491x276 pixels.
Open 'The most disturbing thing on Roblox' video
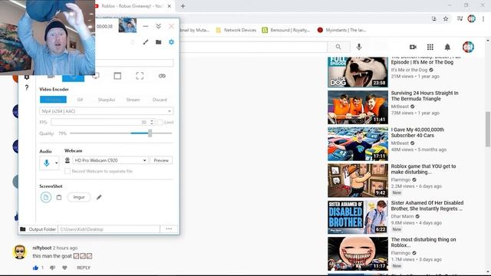pos(423,242)
